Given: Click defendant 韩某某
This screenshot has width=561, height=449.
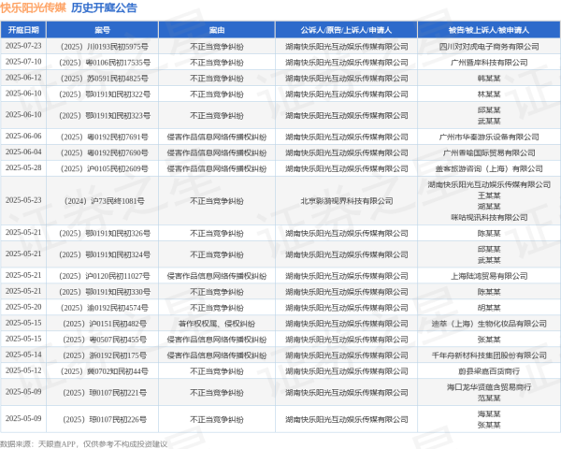Looking at the screenshot, I should click(x=489, y=79).
